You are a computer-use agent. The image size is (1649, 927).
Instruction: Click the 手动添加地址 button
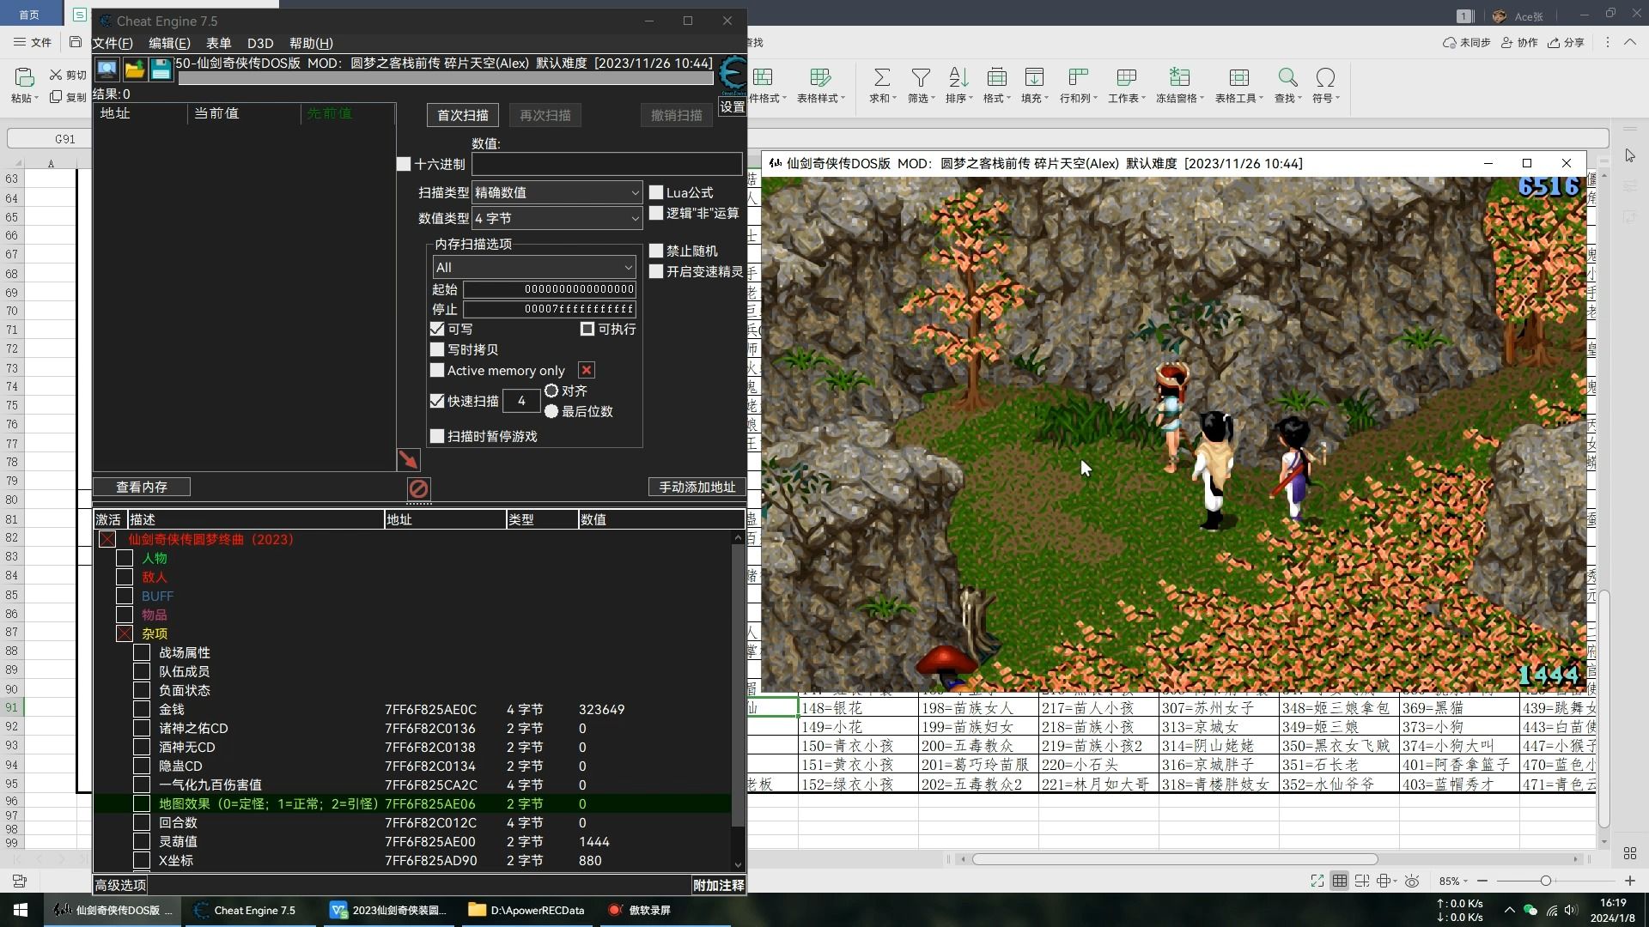click(x=697, y=487)
